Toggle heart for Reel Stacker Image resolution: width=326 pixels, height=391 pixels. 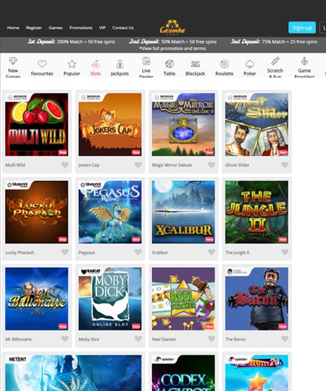(211, 339)
